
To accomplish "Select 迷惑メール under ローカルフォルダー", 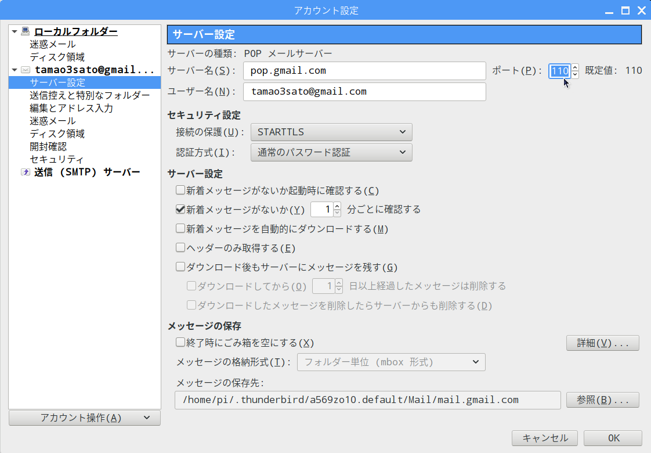I will [x=53, y=44].
